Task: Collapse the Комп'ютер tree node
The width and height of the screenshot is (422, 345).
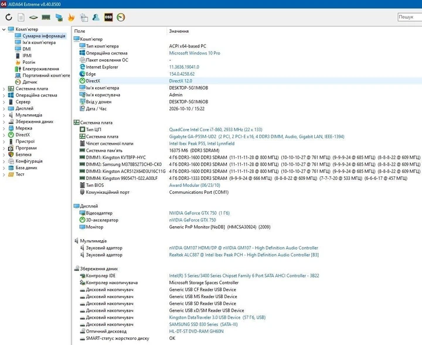Action: click(4, 29)
